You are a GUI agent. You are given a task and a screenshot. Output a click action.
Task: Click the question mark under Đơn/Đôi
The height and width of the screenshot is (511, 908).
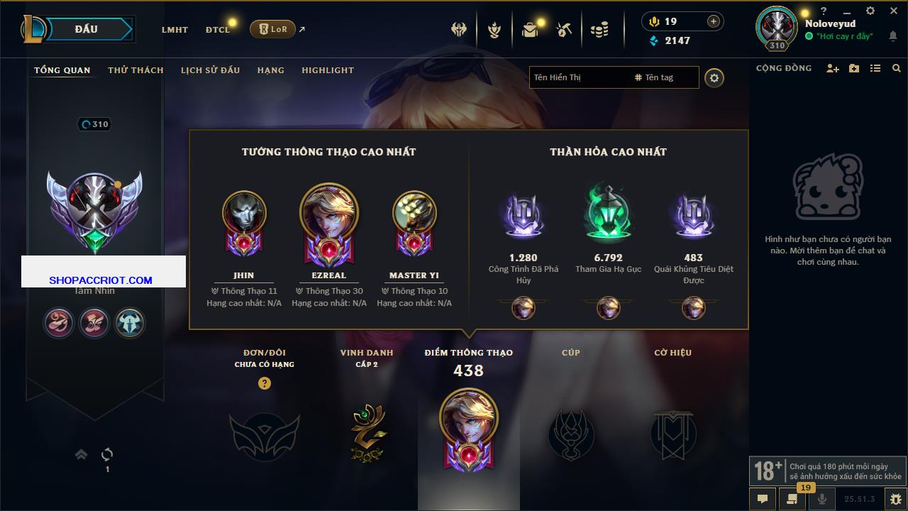[265, 383]
